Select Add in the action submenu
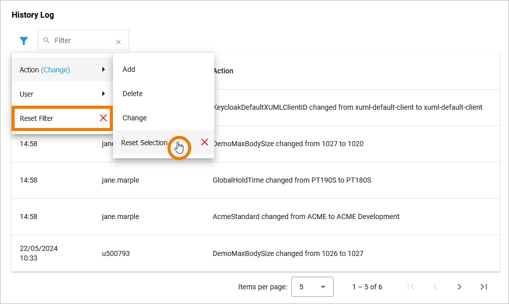Image resolution: width=509 pixels, height=304 pixels. pyautogui.click(x=129, y=69)
